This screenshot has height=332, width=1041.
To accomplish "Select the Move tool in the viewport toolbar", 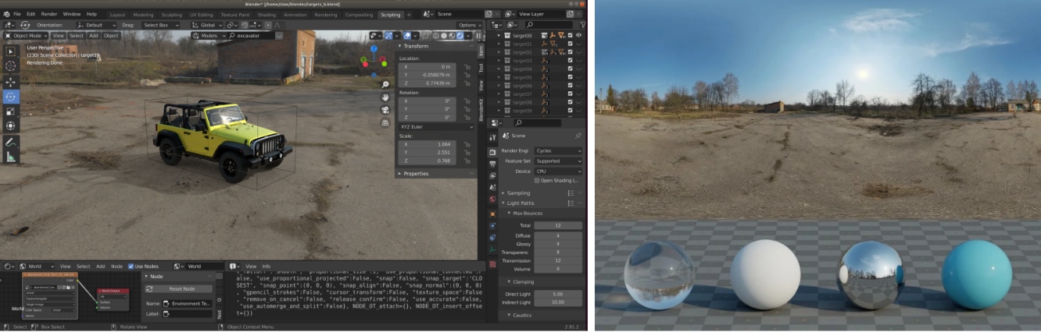I will pos(11,82).
